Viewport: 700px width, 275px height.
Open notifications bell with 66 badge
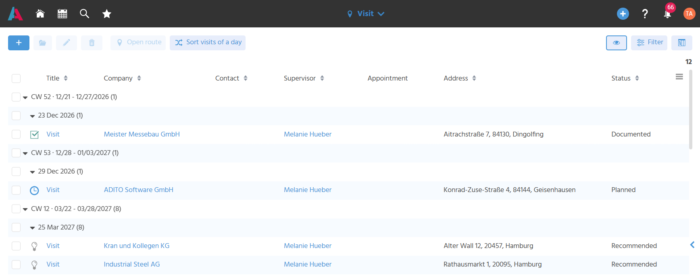667,14
